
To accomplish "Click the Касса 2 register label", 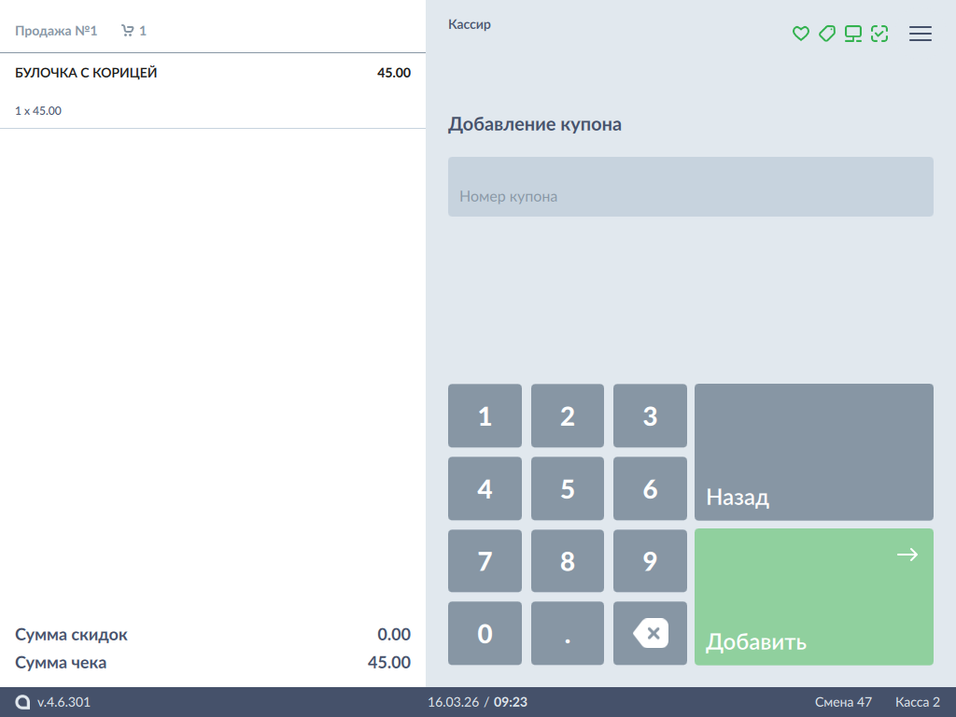I will click(917, 702).
